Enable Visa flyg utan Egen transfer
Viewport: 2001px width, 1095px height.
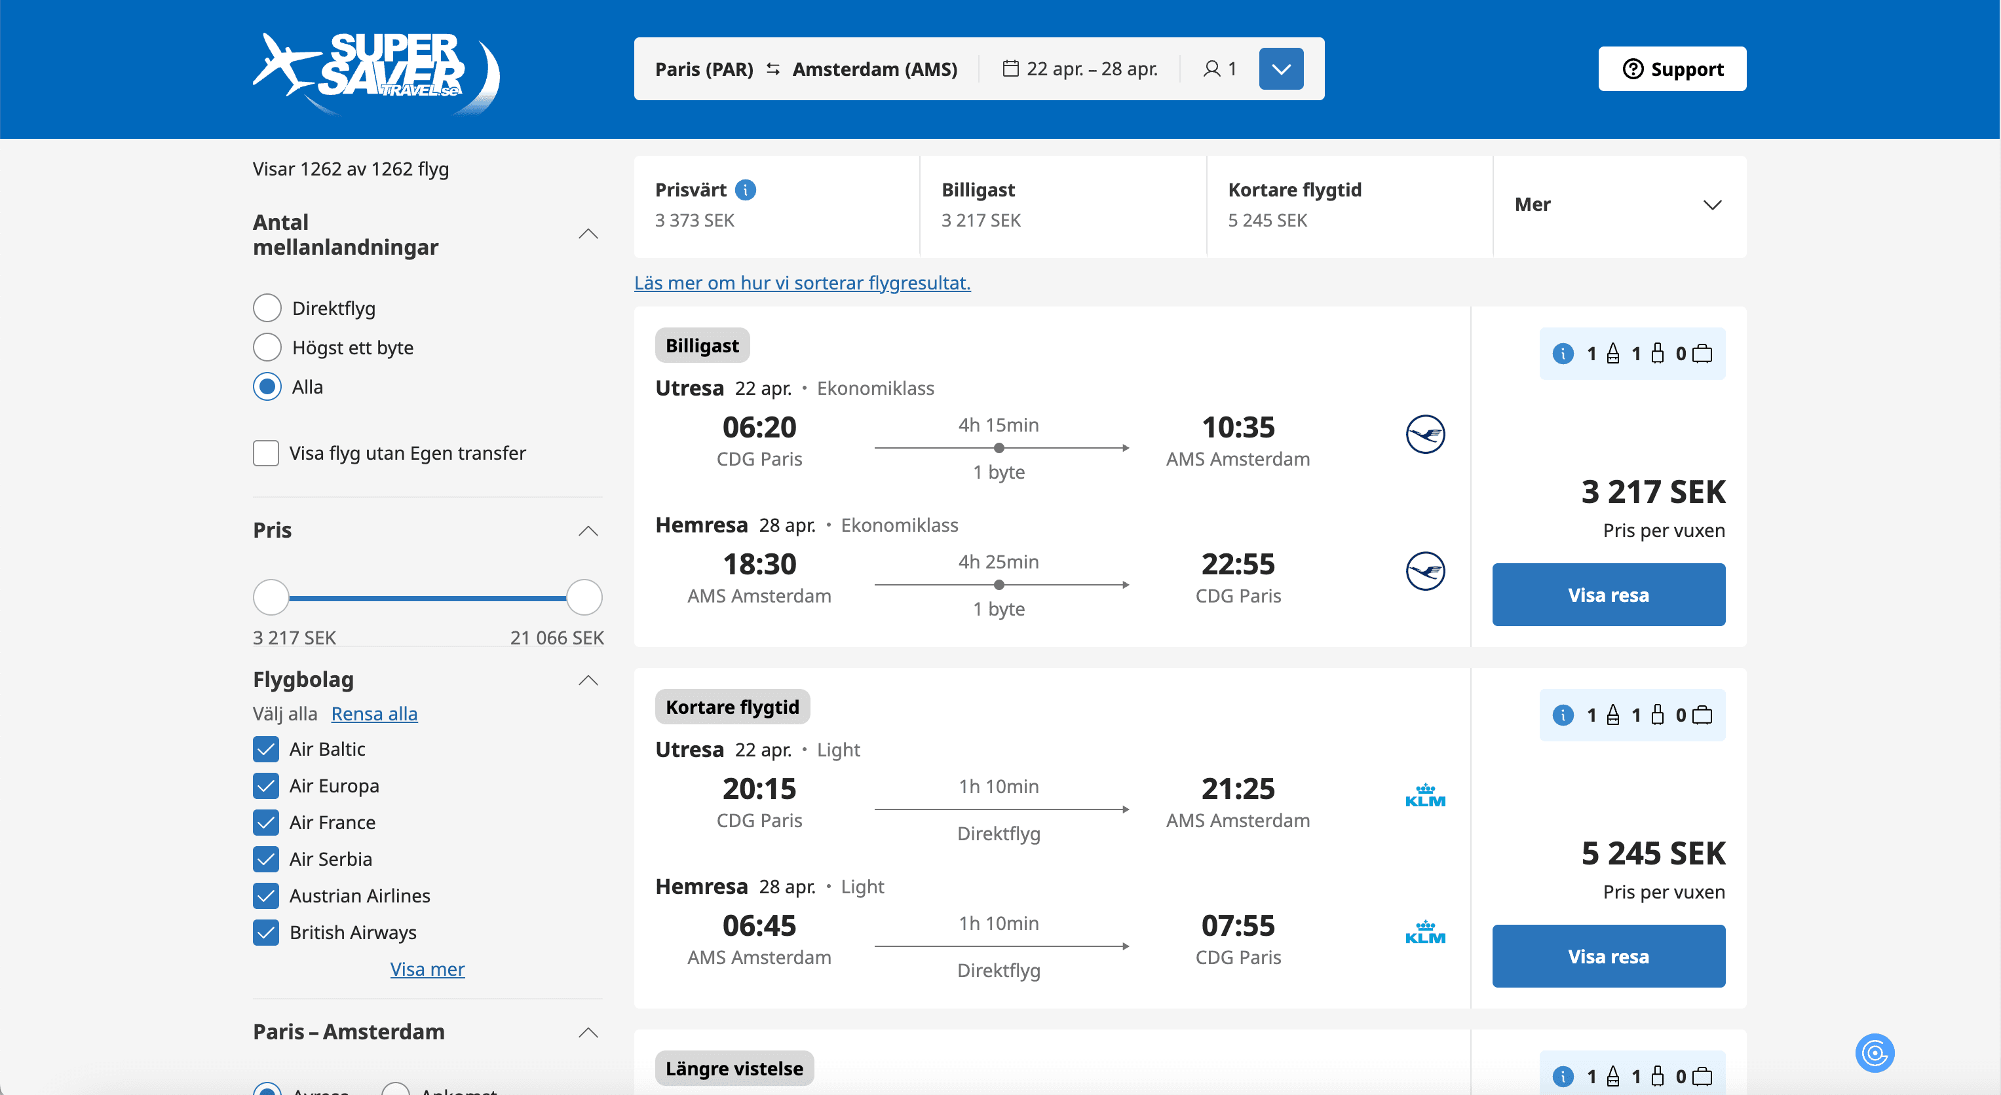tap(265, 453)
